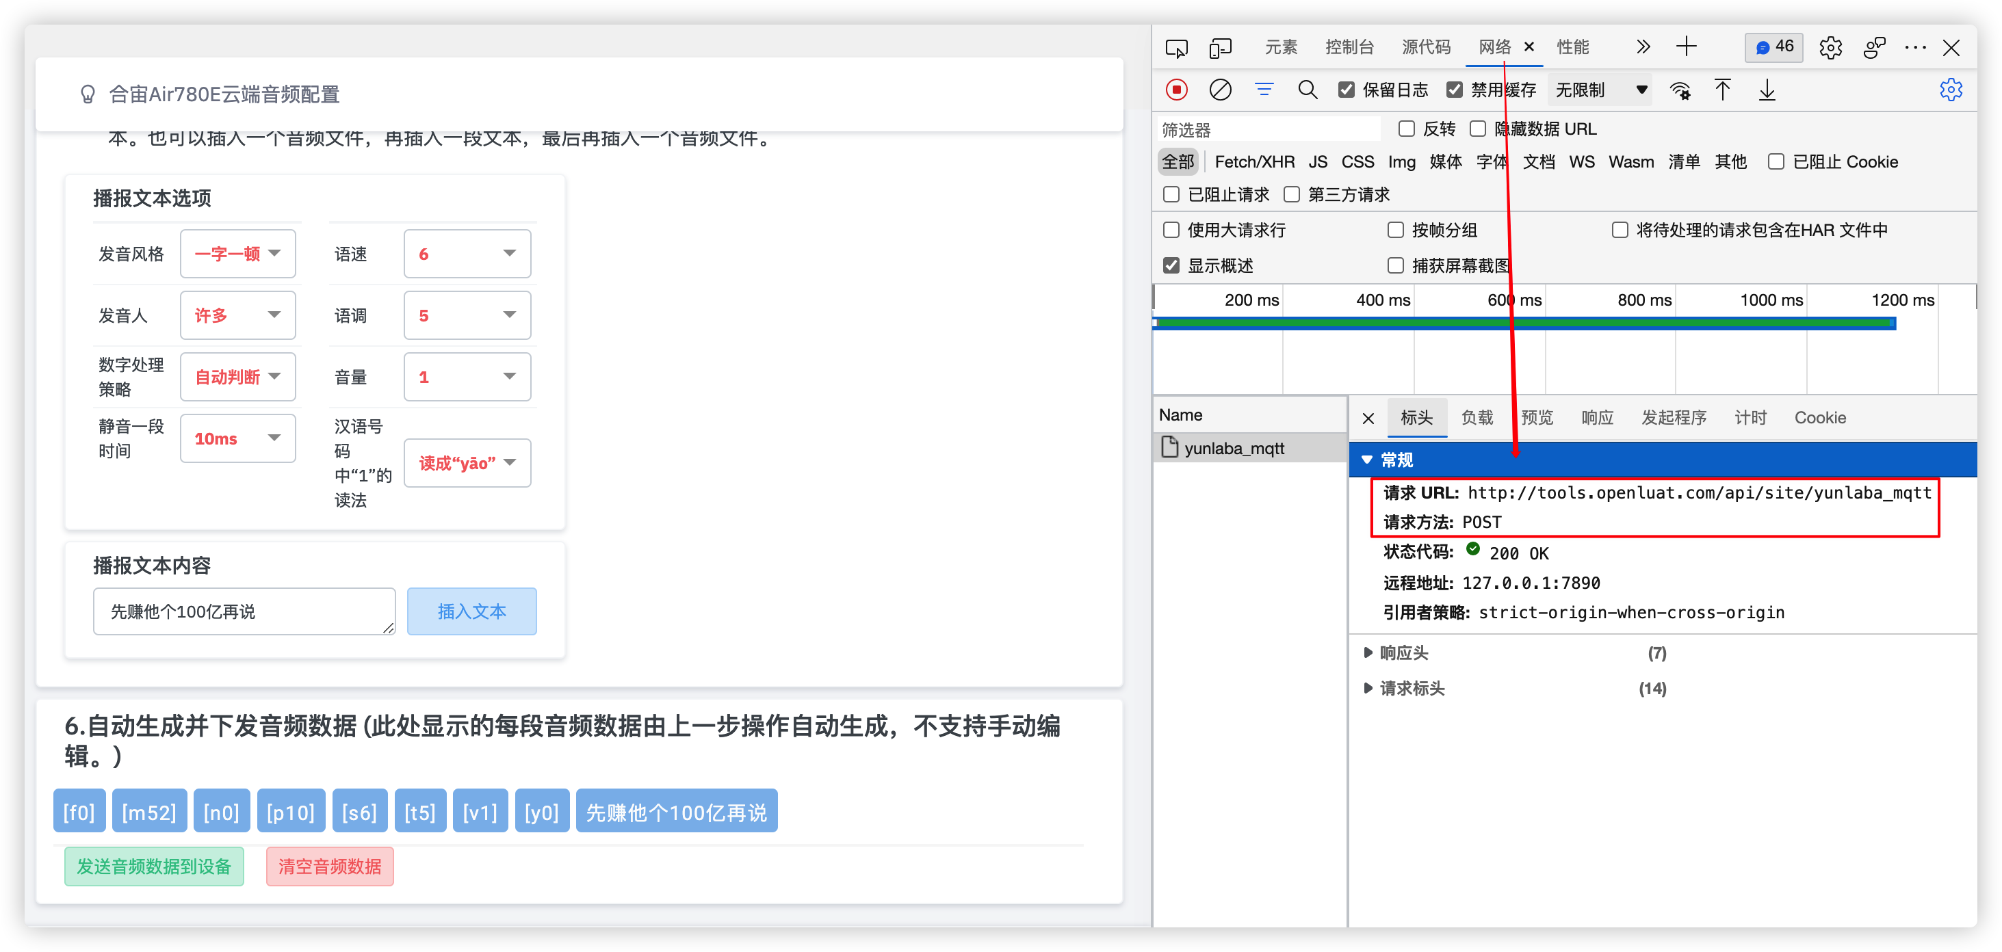The width and height of the screenshot is (2002, 952).
Task: Open network conditions wifi icon
Action: pyautogui.click(x=1680, y=90)
